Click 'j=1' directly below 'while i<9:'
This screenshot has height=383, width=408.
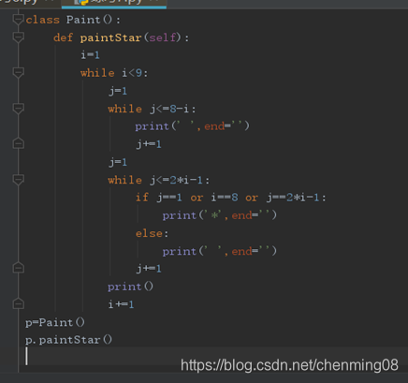[118, 91]
